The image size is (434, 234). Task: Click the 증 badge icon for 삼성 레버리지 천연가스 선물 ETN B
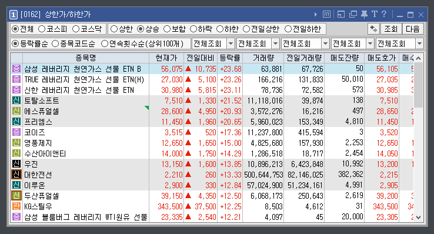click(x=16, y=69)
